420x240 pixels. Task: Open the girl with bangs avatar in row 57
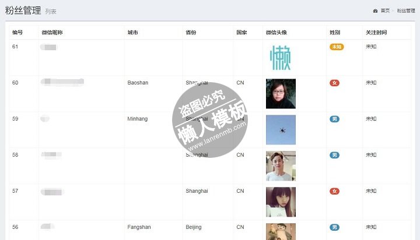click(x=281, y=202)
